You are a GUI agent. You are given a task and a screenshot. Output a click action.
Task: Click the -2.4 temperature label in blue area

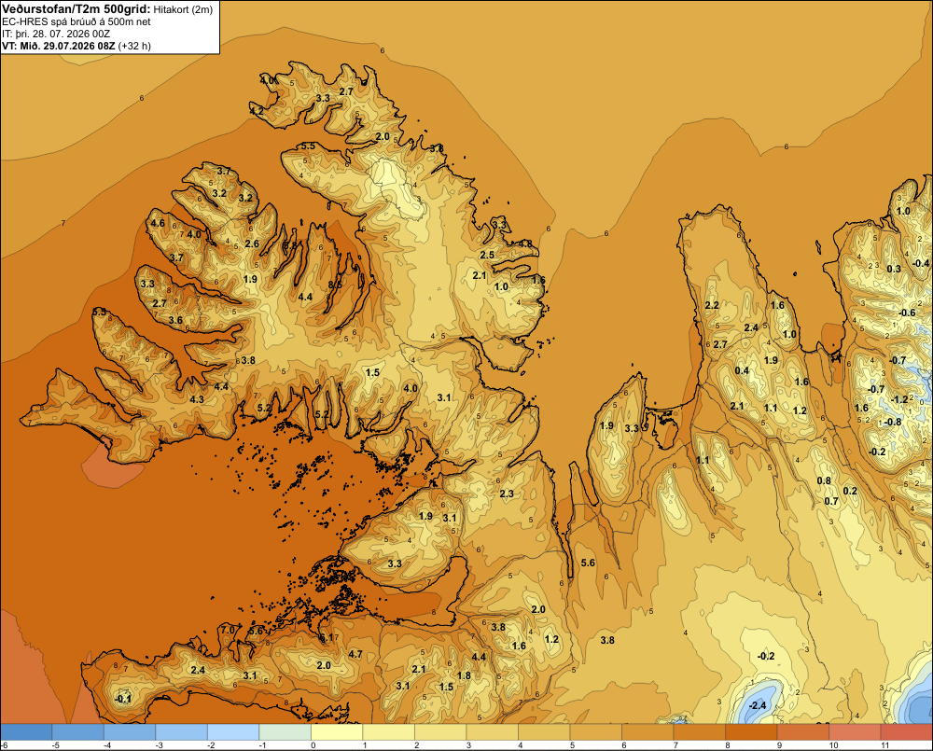(x=758, y=705)
